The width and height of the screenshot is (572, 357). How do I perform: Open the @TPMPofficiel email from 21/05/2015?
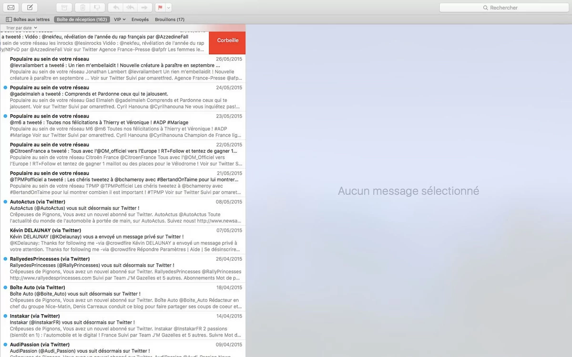tap(123, 183)
